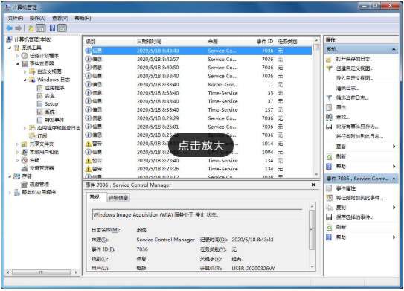
Task: Click the 复制 copy icon action
Action: (329, 208)
